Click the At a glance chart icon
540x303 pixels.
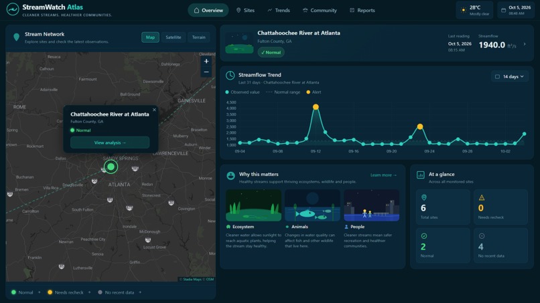[x=421, y=175]
